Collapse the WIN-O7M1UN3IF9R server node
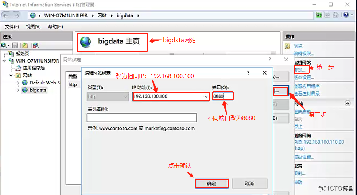This screenshot has height=195, width=357. pyautogui.click(x=4, y=61)
